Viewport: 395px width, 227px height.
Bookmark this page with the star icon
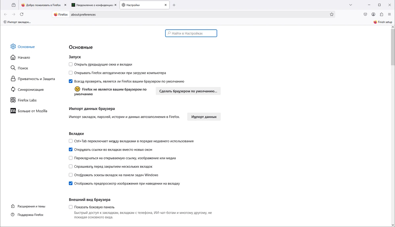point(331,14)
